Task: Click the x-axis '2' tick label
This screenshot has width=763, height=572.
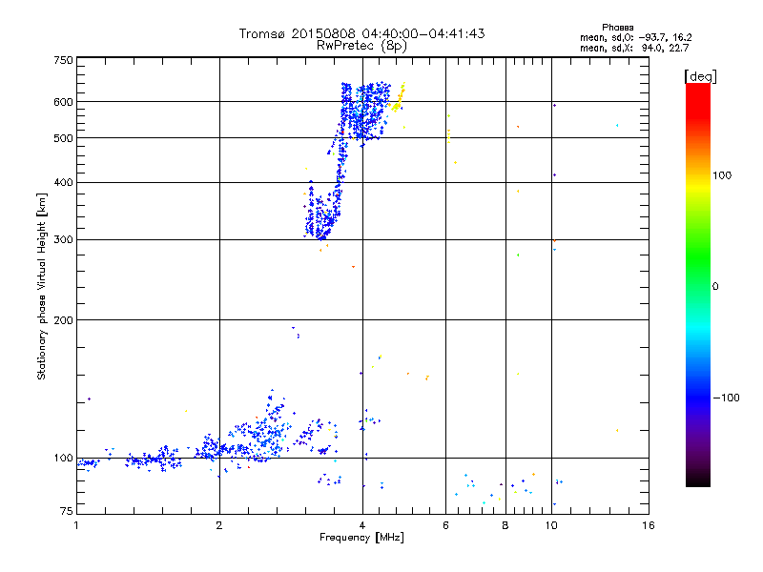Action: click(219, 525)
